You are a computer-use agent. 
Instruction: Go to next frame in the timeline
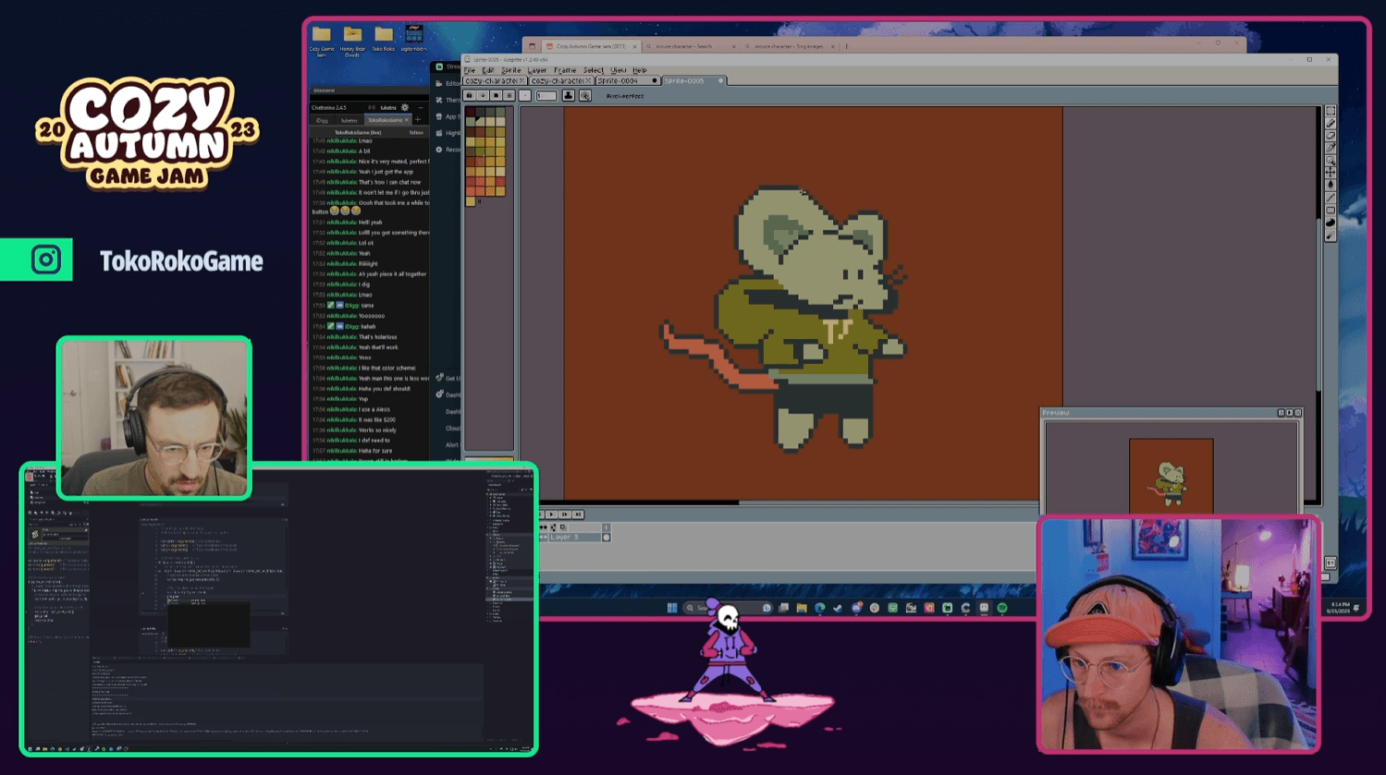point(564,515)
